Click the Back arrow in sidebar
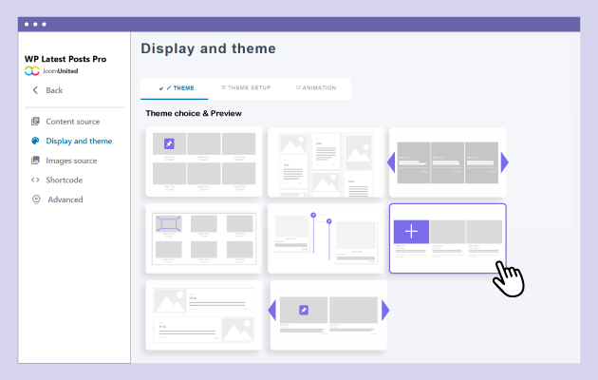 coord(36,90)
